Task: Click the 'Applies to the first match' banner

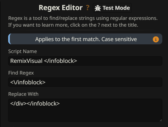Action: [85, 39]
